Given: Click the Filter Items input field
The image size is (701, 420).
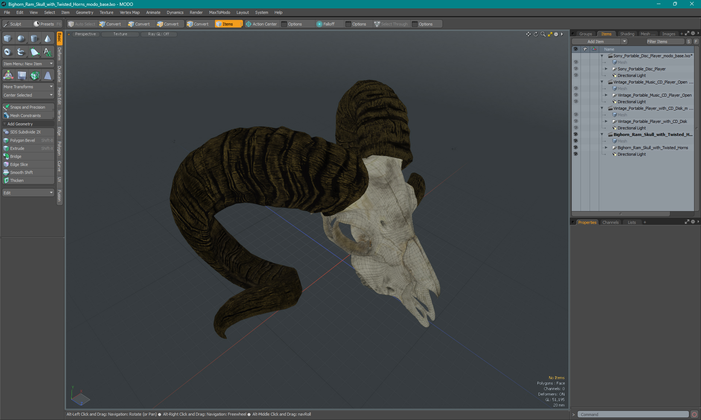Looking at the screenshot, I should tap(665, 42).
